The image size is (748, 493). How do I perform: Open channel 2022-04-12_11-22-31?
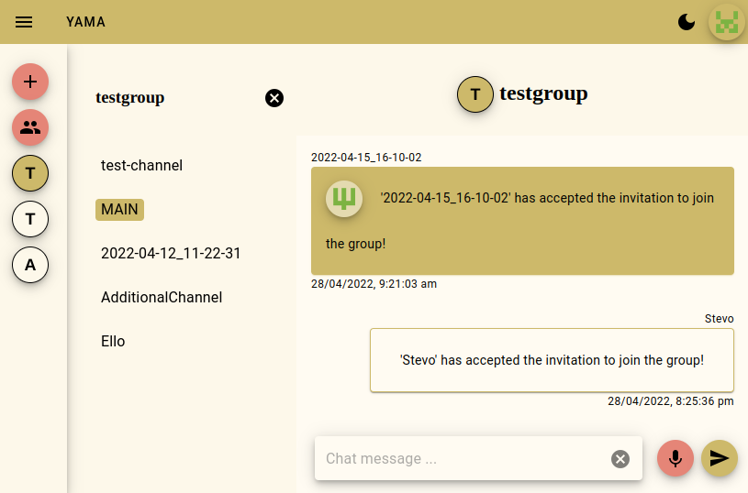pyautogui.click(x=171, y=253)
